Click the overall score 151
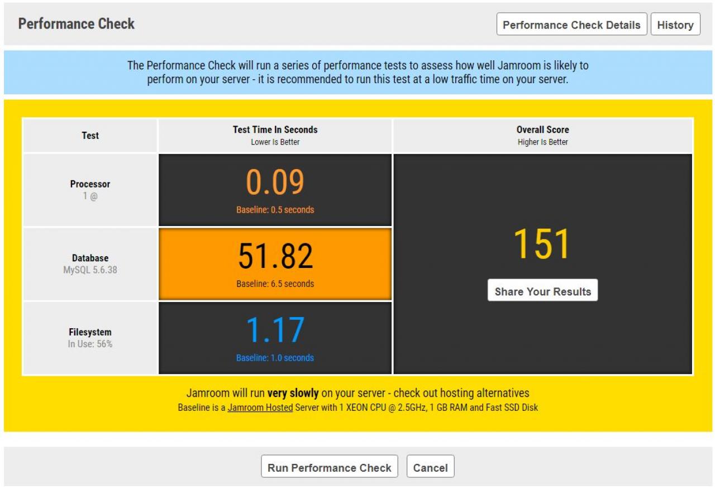The width and height of the screenshot is (715, 494). point(542,244)
